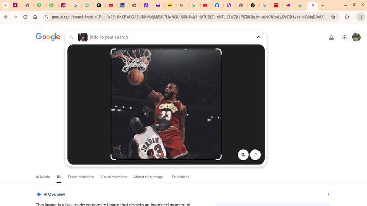Screen dimensions: 367x206
Task: Switch to the cyan star icon tab
Action: click(x=87, y=5)
